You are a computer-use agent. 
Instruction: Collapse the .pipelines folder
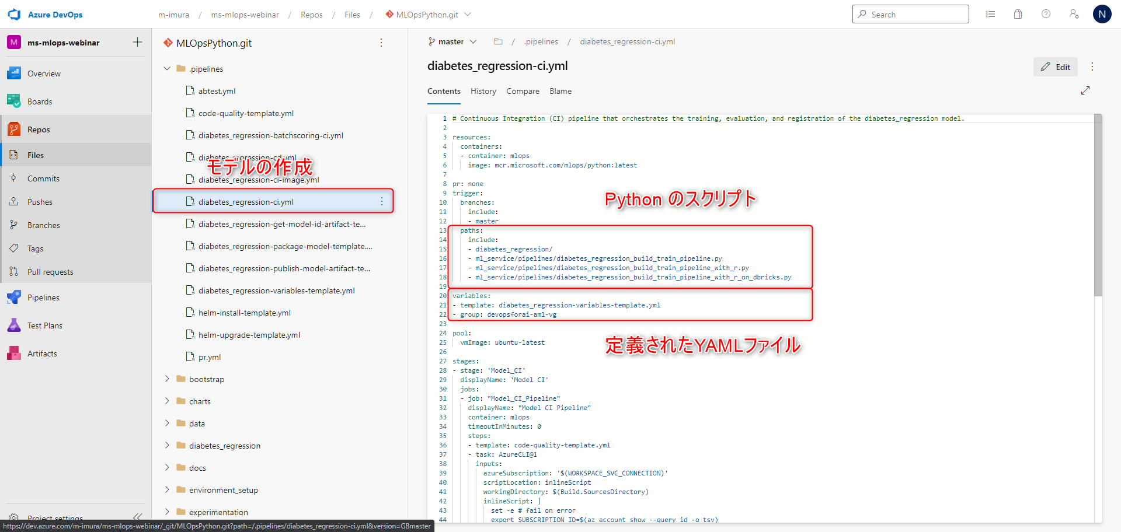167,68
